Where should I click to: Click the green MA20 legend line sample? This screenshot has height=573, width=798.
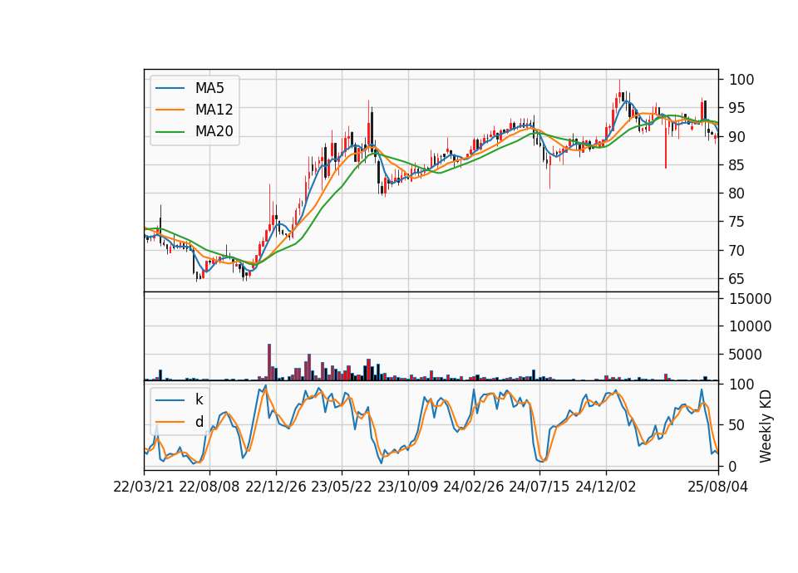click(x=170, y=132)
